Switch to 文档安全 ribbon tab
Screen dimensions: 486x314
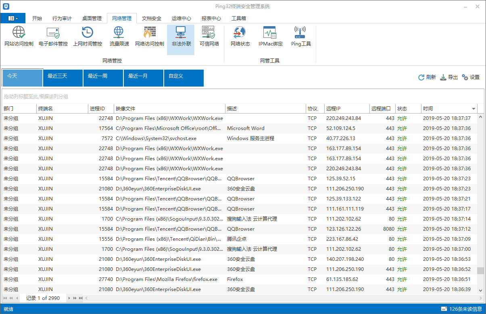(x=152, y=18)
